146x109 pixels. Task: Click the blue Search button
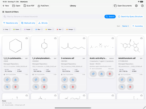point(110,17)
